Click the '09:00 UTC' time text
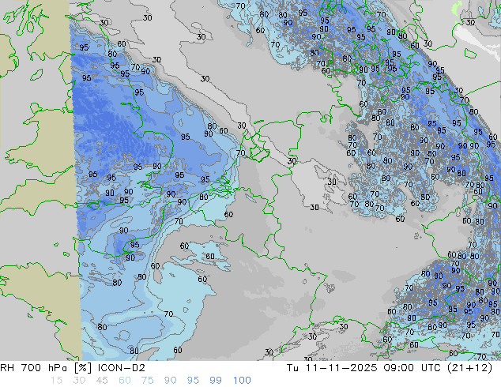The width and height of the screenshot is (501, 387). tap(413, 368)
